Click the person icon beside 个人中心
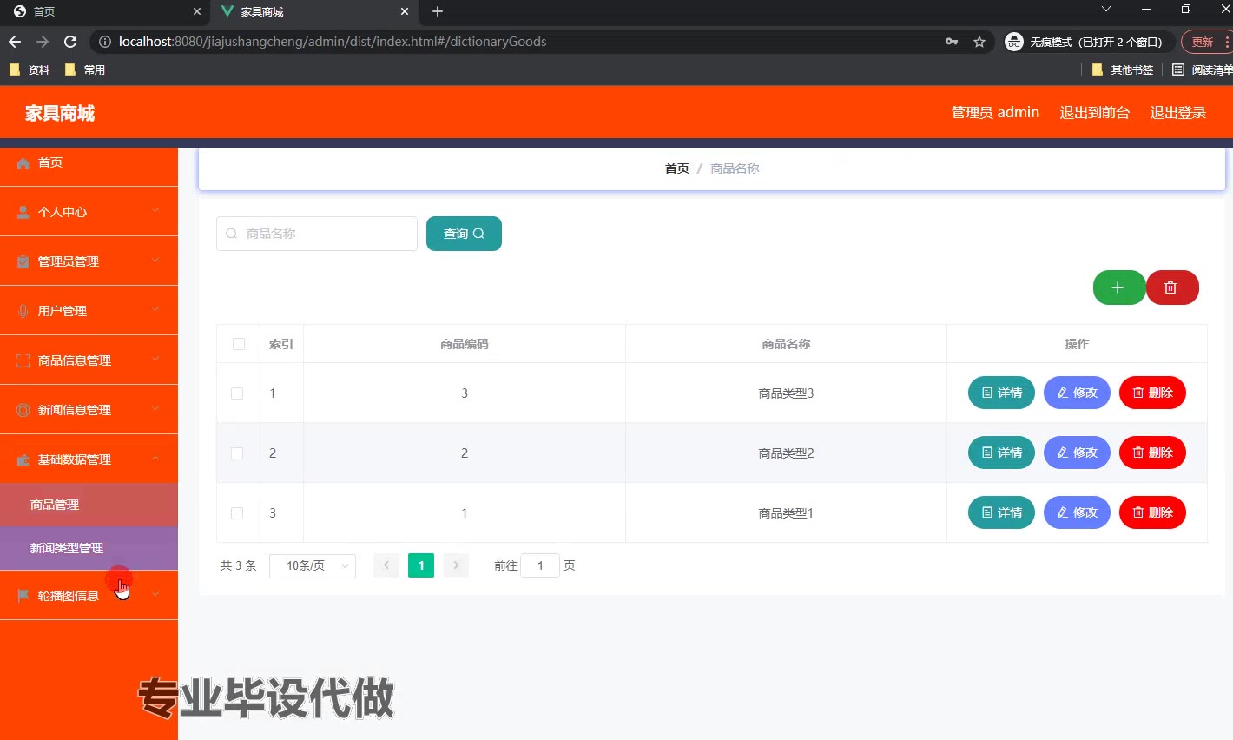This screenshot has height=740, width=1233. (23, 212)
